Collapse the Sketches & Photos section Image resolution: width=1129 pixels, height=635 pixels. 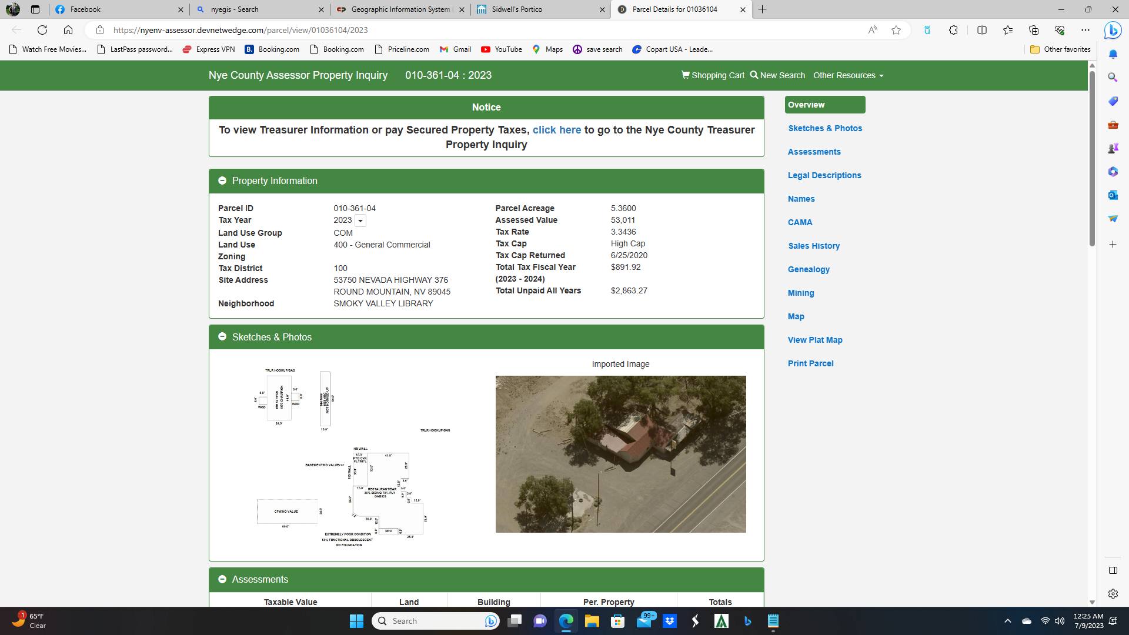222,337
